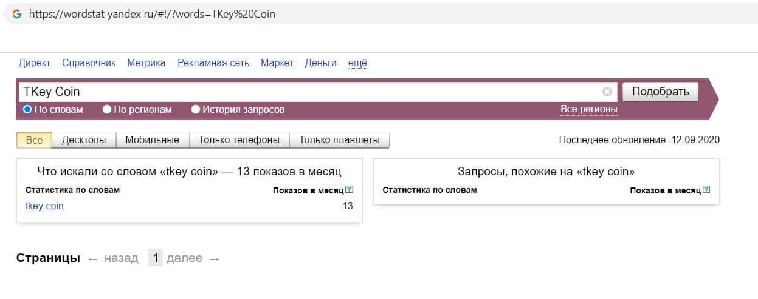Select the По словам radio button
The image size is (758, 299).
point(27,110)
